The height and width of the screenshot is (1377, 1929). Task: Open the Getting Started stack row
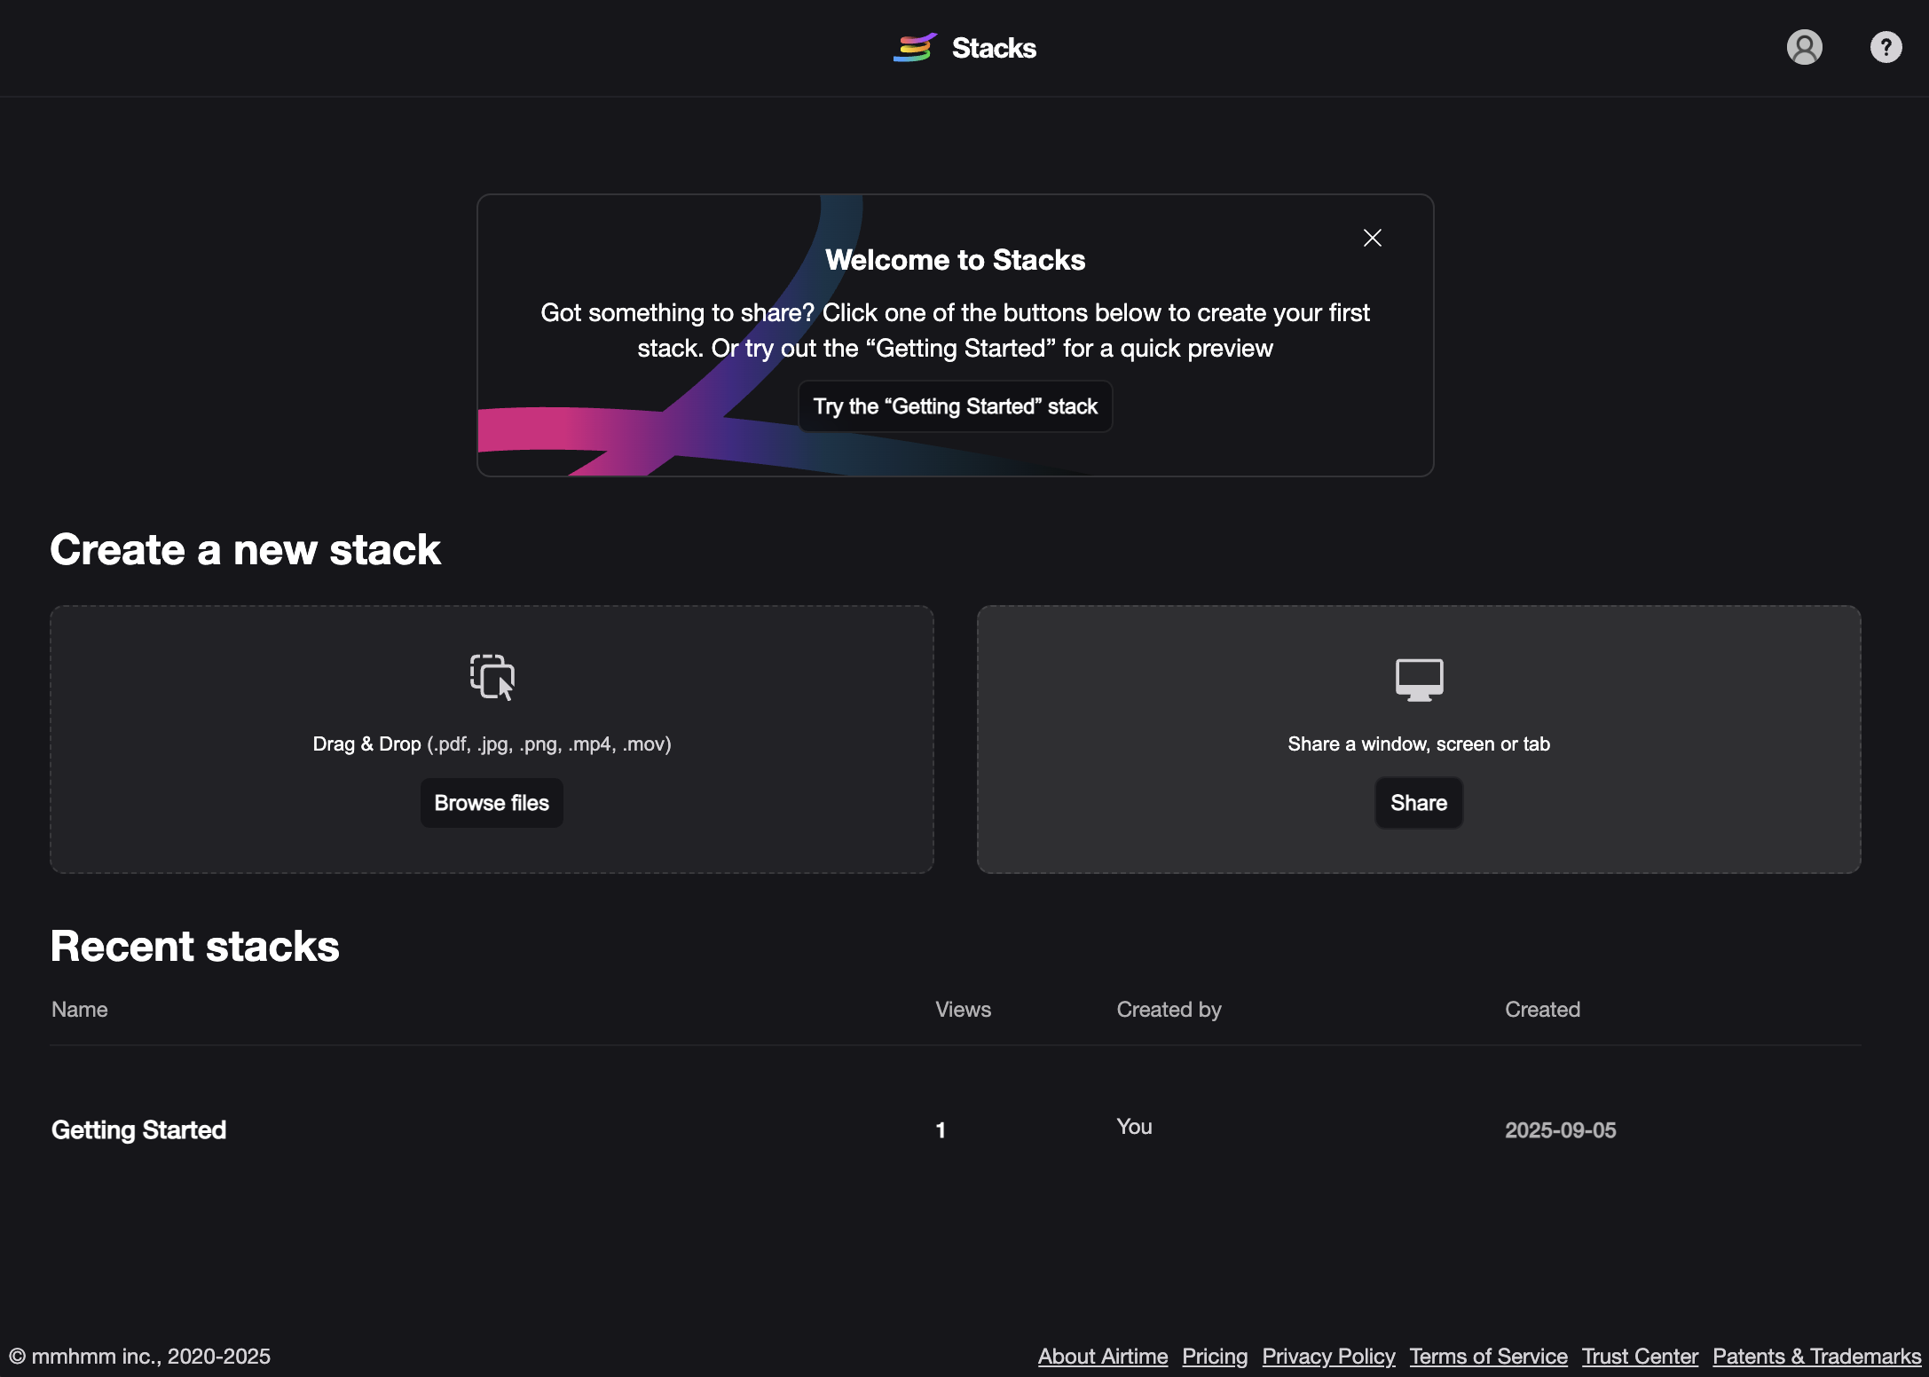(x=139, y=1129)
